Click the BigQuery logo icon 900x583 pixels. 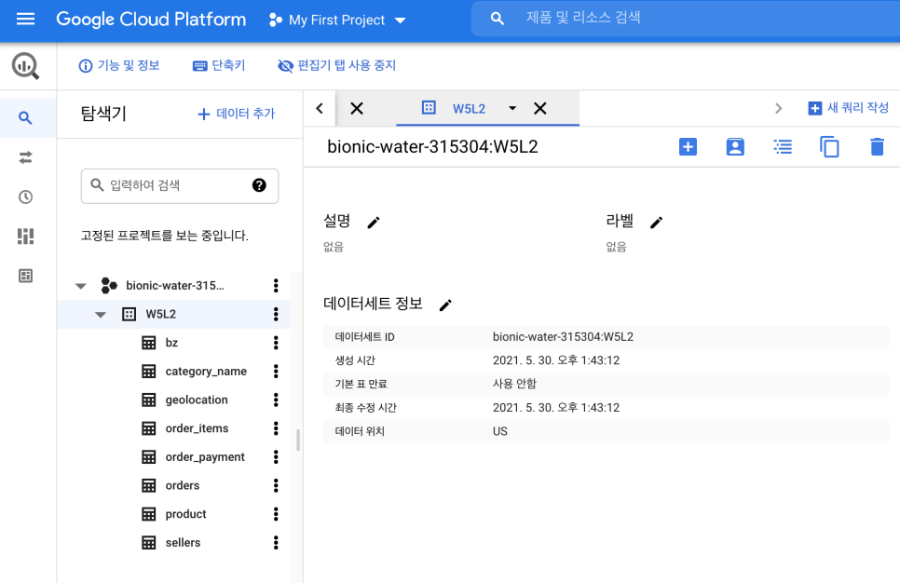[26, 66]
